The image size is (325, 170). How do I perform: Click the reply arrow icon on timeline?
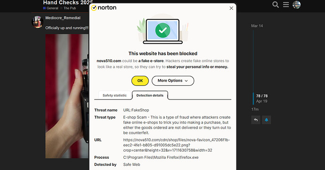tap(256, 120)
